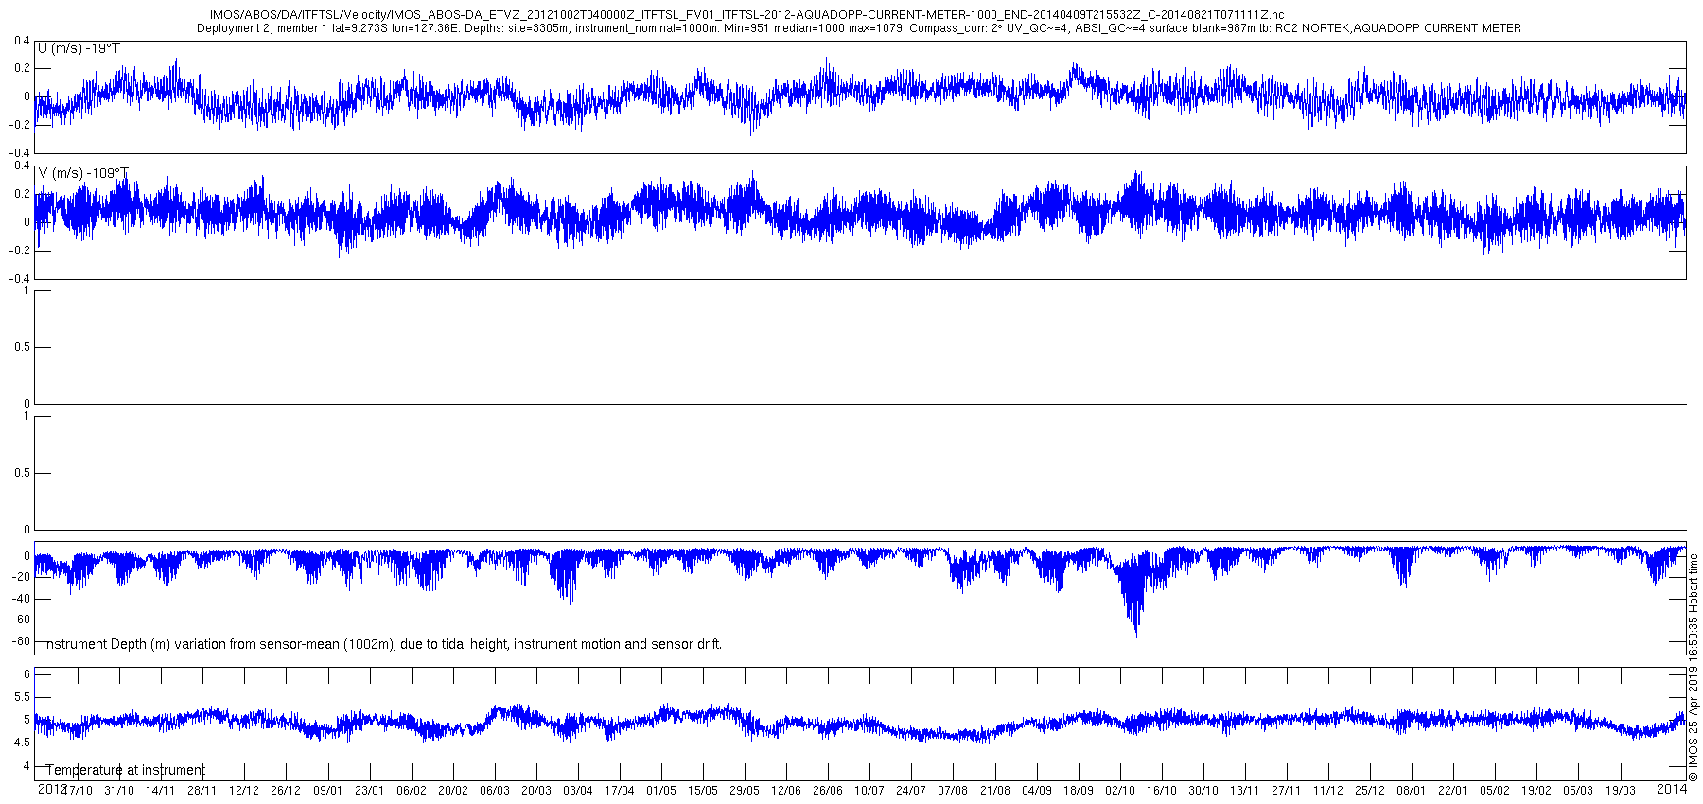The image size is (1703, 804).
Task: Click the '26/06' date tick label
Action: click(828, 790)
